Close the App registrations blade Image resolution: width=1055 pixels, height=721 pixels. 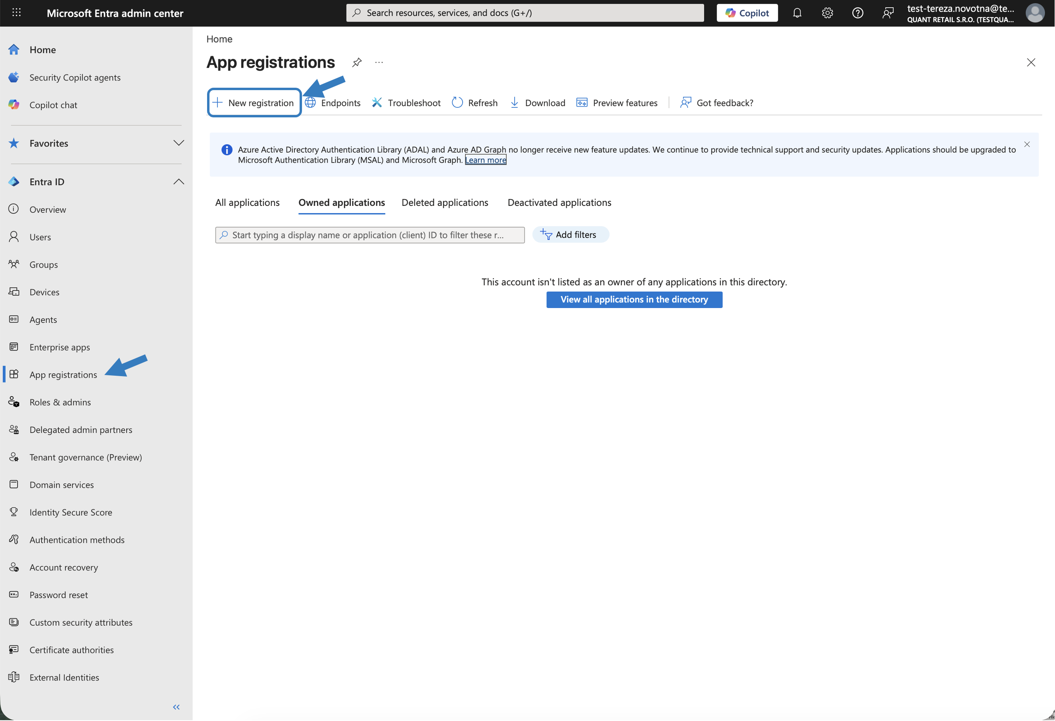click(1031, 62)
